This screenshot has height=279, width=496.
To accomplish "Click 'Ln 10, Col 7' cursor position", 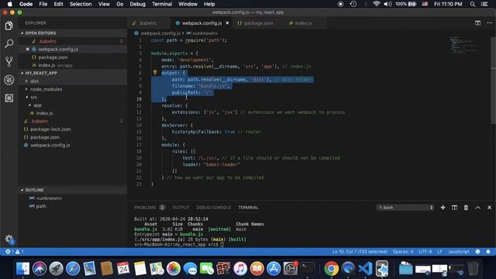I will pos(360,251).
